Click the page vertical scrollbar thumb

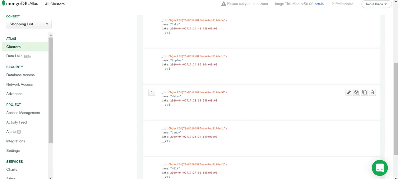click(x=396, y=108)
